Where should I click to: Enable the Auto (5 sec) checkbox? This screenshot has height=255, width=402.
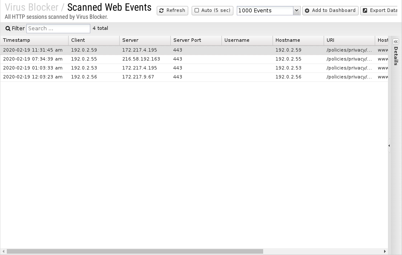click(197, 11)
